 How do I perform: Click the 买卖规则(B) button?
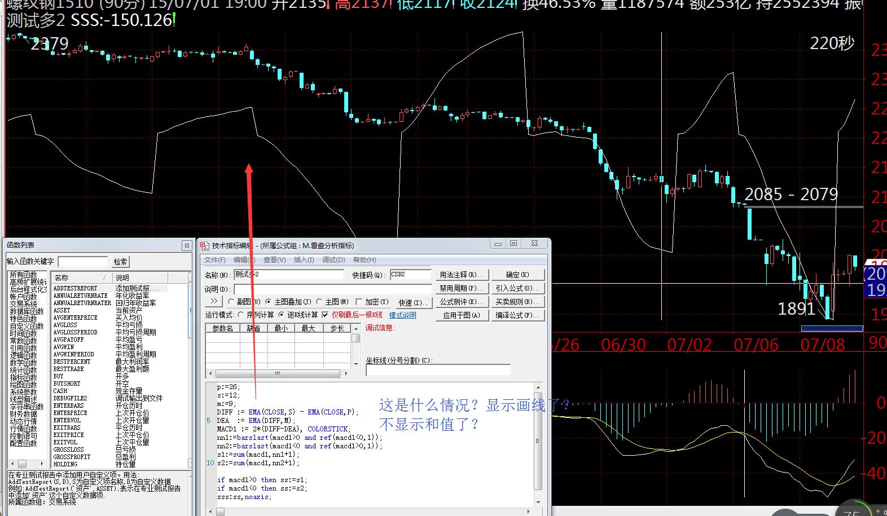coord(518,302)
